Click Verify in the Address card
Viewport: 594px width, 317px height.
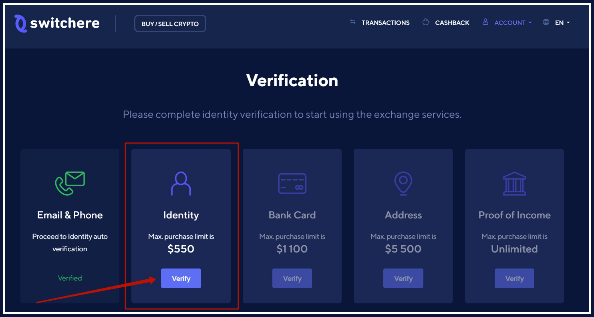[x=403, y=279]
